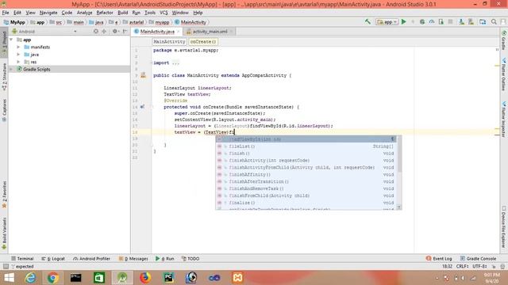508x285 pixels.
Task: Click the Collapse All icon in Project panel
Action: [104, 32]
